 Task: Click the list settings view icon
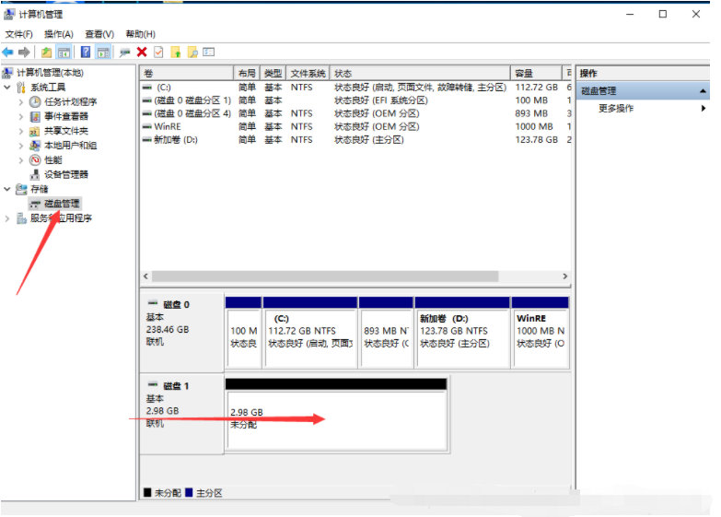tap(209, 52)
